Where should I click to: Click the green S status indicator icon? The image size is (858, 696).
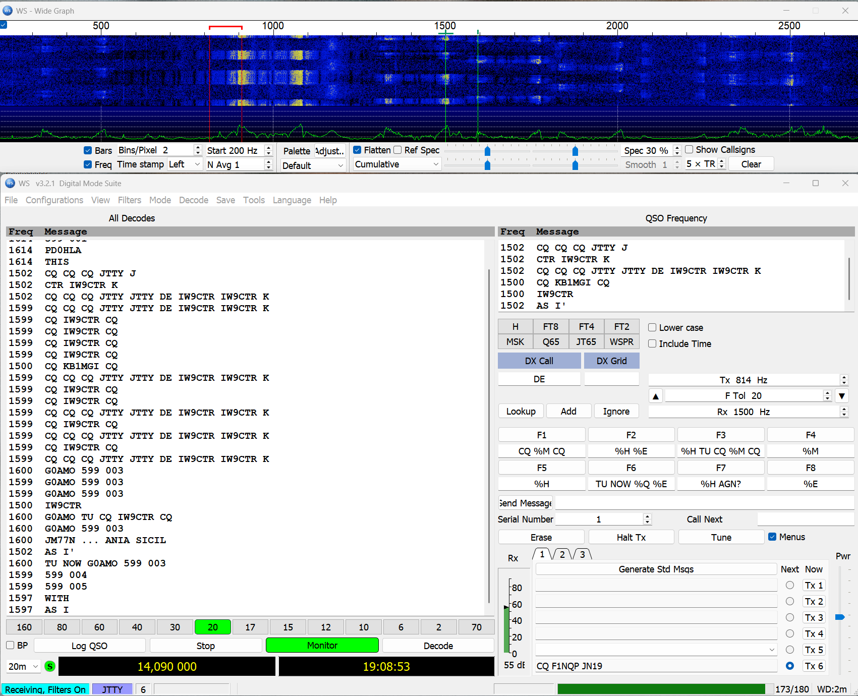pyautogui.click(x=49, y=666)
